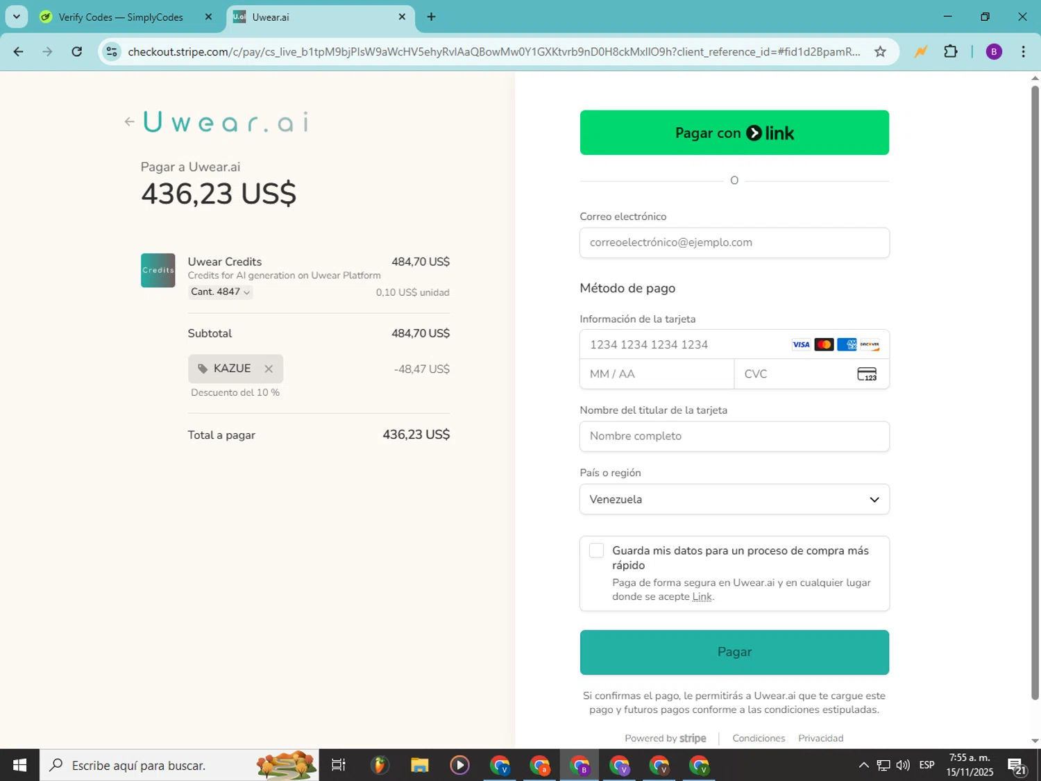Open the volume control in system tray

pos(903,765)
